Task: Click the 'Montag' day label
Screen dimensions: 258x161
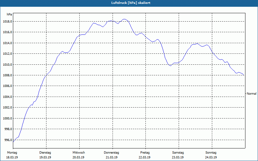Action: tap(12, 153)
